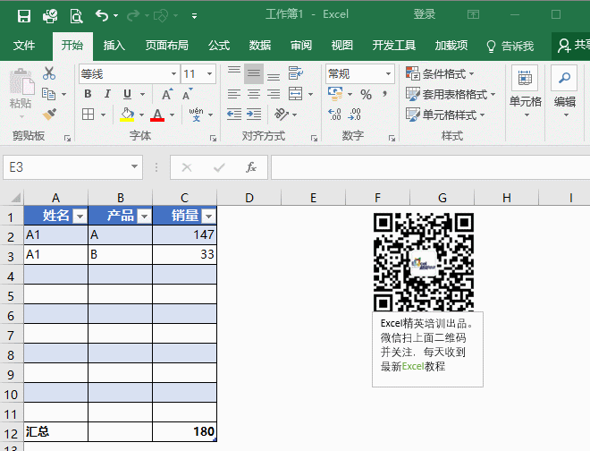Open the 销量 column filter dropdown
The width and height of the screenshot is (590, 451).
(x=208, y=216)
